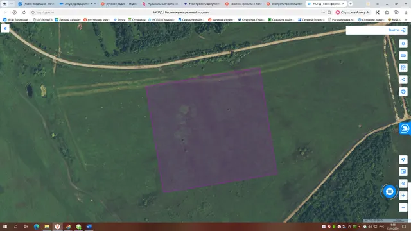Open Спросить Алису AI button
Screen dimensions: 411x231
click(x=353, y=12)
